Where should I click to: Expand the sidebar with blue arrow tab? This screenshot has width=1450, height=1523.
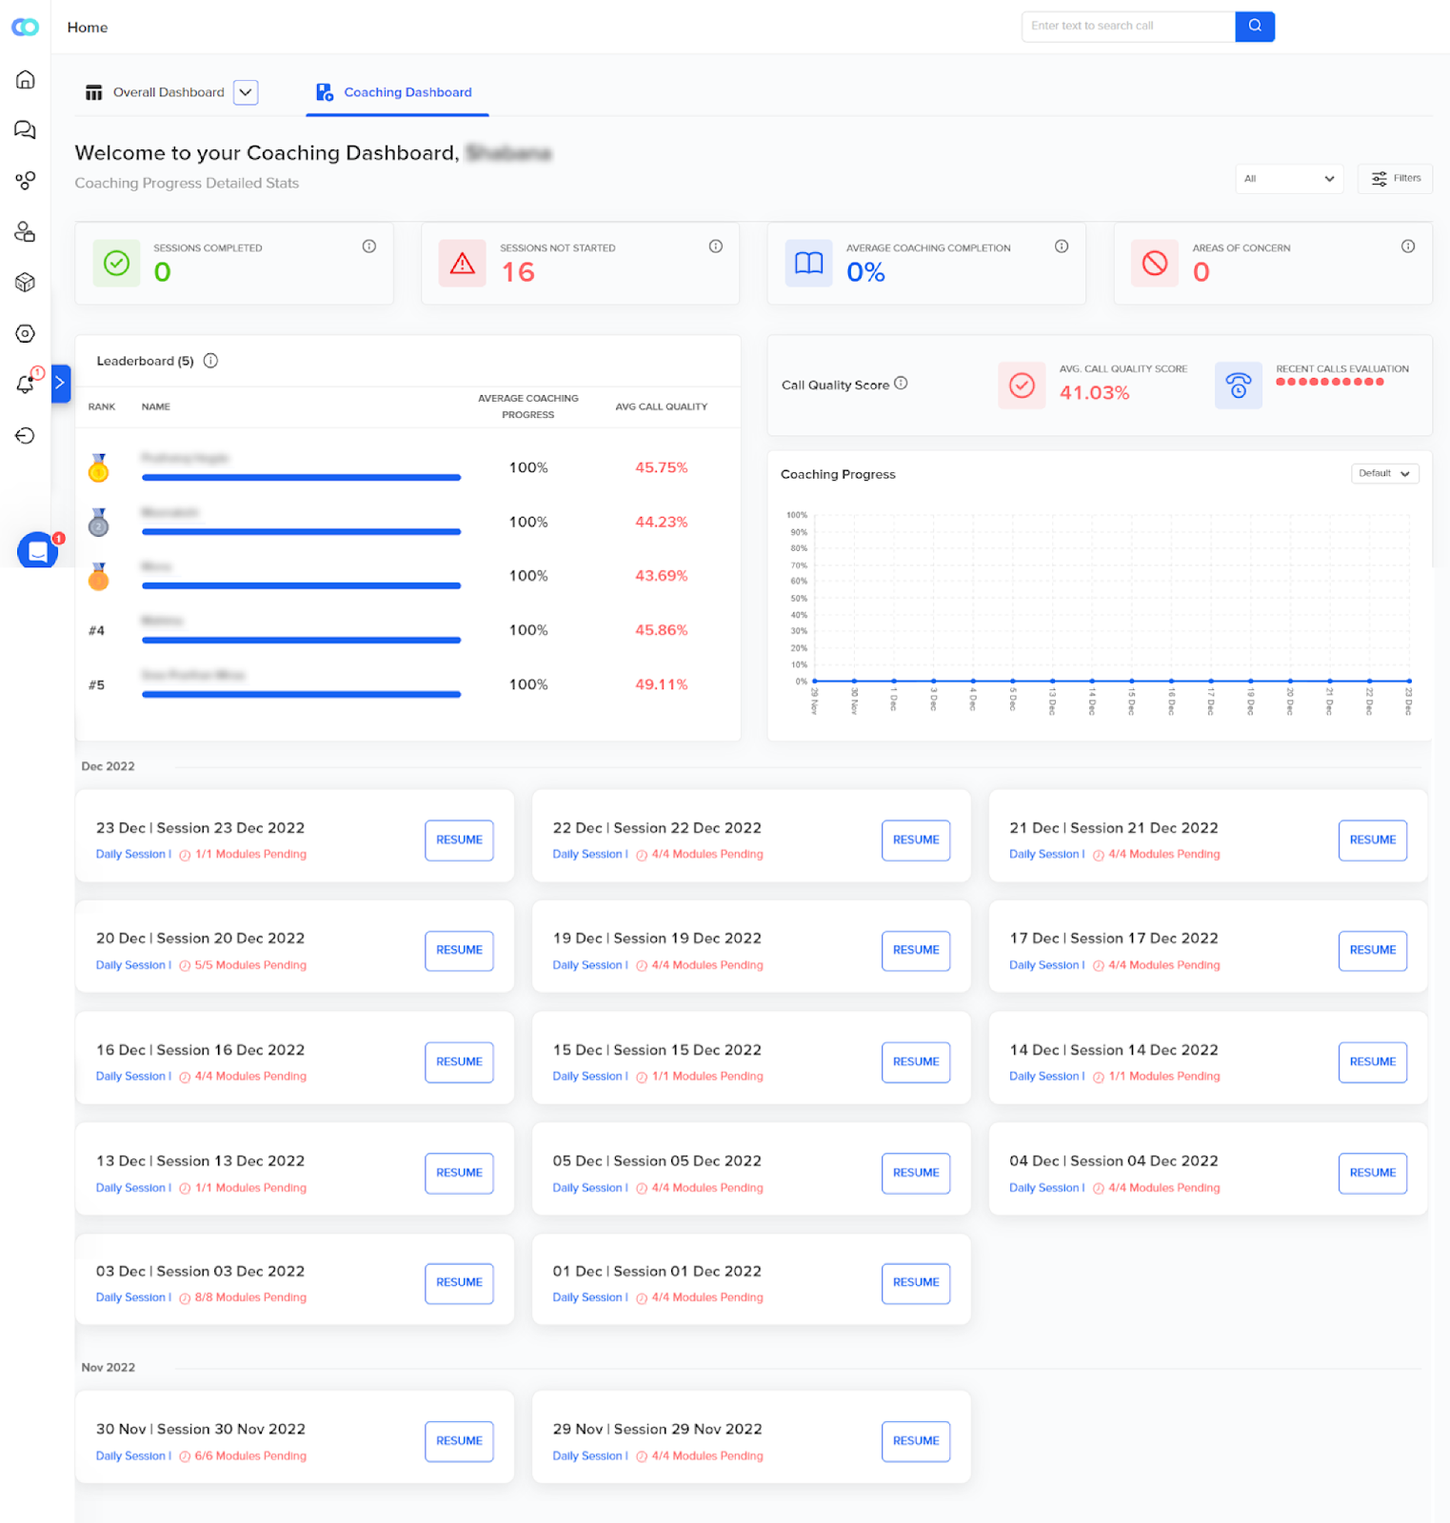coord(61,384)
